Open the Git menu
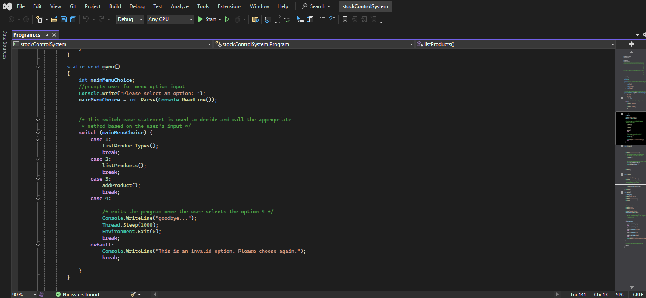This screenshot has width=646, height=298. (72, 6)
